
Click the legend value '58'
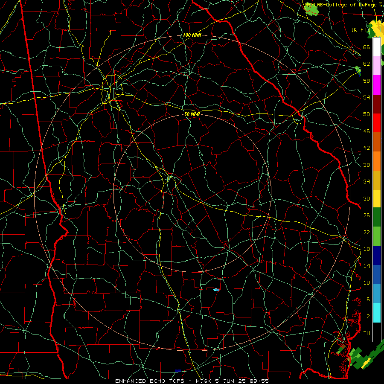click(x=367, y=81)
